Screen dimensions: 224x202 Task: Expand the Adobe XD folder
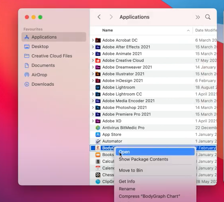[x=93, y=121]
